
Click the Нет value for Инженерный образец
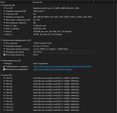coord(35,23)
